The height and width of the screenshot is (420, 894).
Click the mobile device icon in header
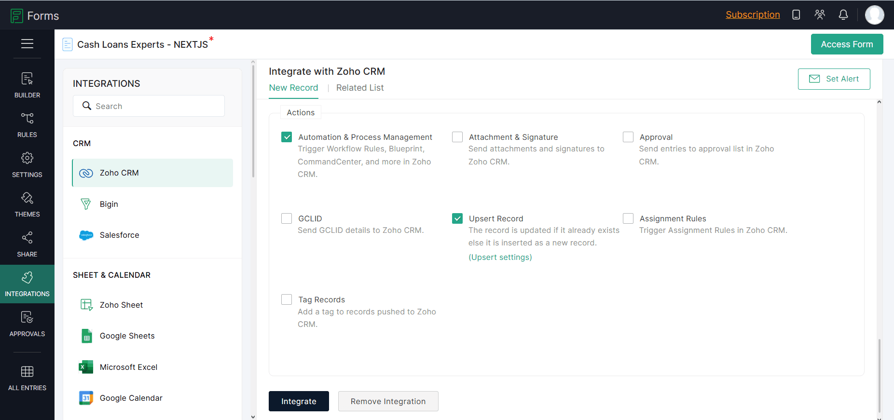click(x=796, y=15)
